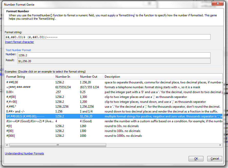This screenshot has height=168, width=228.
Task: Click the OK button
Action: click(x=196, y=159)
